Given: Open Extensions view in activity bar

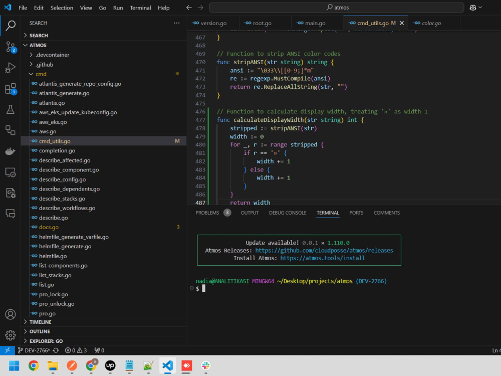Looking at the screenshot, I should point(10,89).
